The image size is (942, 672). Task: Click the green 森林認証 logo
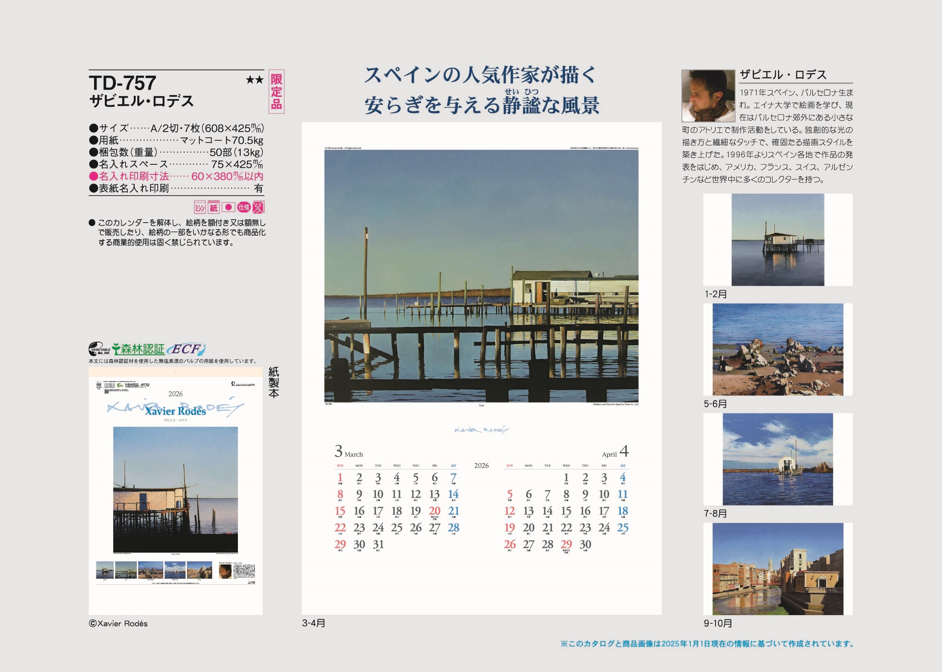pyautogui.click(x=138, y=349)
